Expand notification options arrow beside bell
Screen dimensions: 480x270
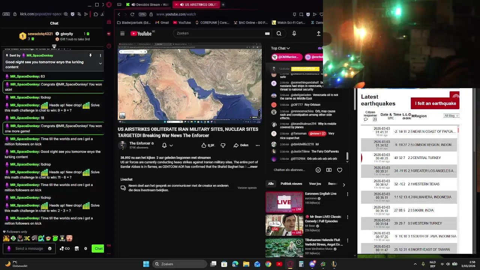coord(171,145)
